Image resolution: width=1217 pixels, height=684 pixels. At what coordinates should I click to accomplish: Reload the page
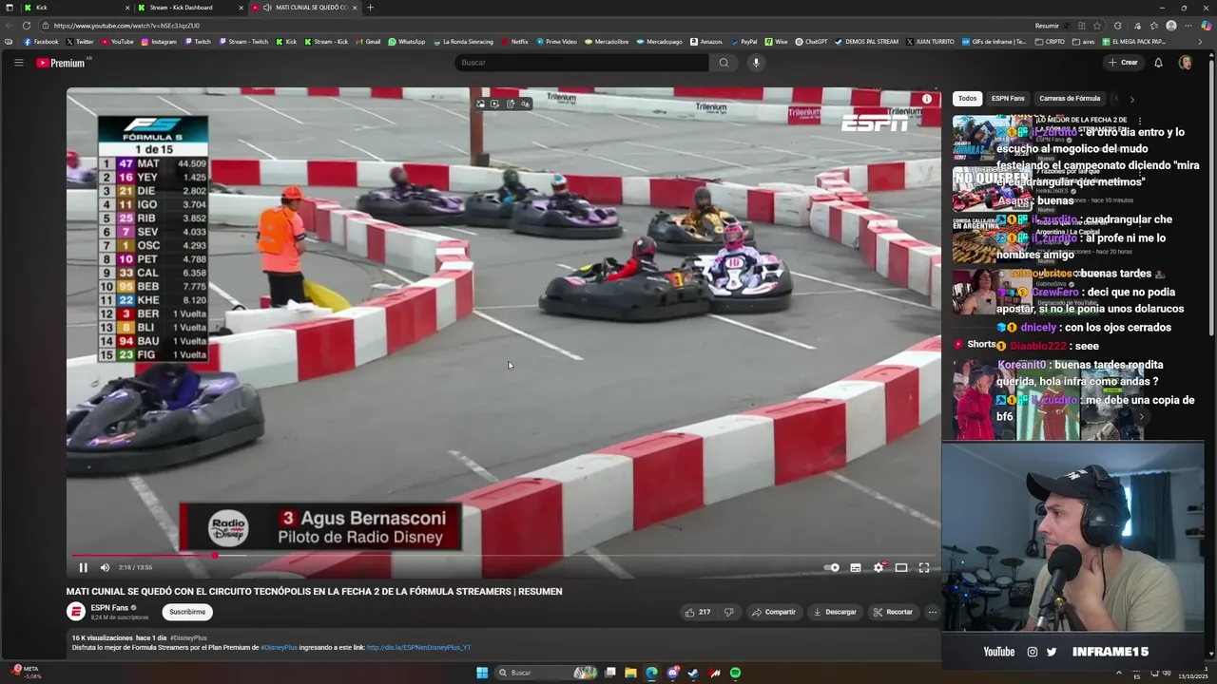coord(26,26)
